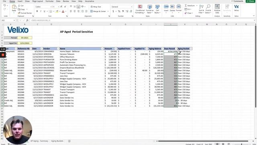Click the Format cells icon

pyautogui.click(x=179, y=7)
